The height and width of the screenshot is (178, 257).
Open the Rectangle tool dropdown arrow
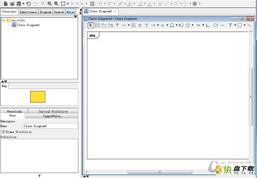click(244, 25)
